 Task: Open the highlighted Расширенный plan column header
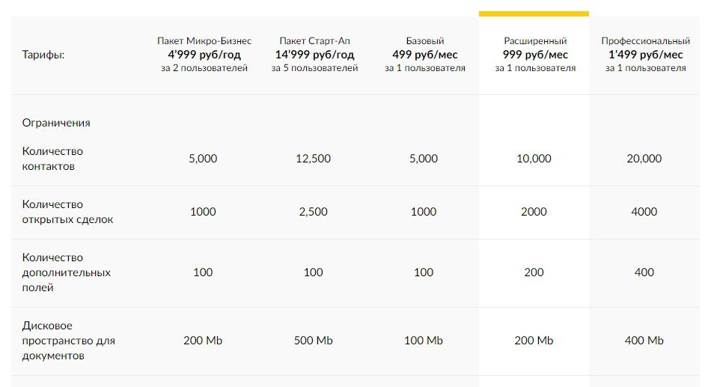click(534, 55)
